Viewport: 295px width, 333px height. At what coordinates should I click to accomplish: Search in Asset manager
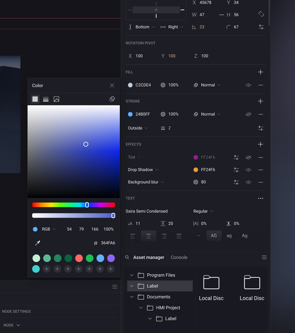(x=127, y=257)
